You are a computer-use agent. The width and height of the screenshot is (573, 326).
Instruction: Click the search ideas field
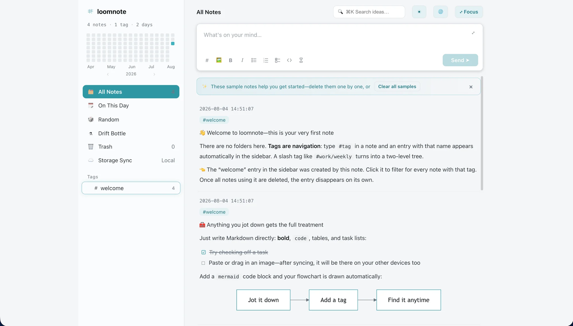tap(369, 12)
